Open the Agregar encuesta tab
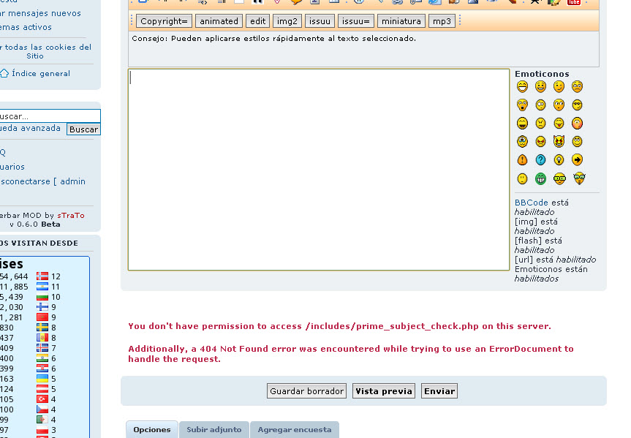This screenshot has height=438, width=631. point(295,430)
